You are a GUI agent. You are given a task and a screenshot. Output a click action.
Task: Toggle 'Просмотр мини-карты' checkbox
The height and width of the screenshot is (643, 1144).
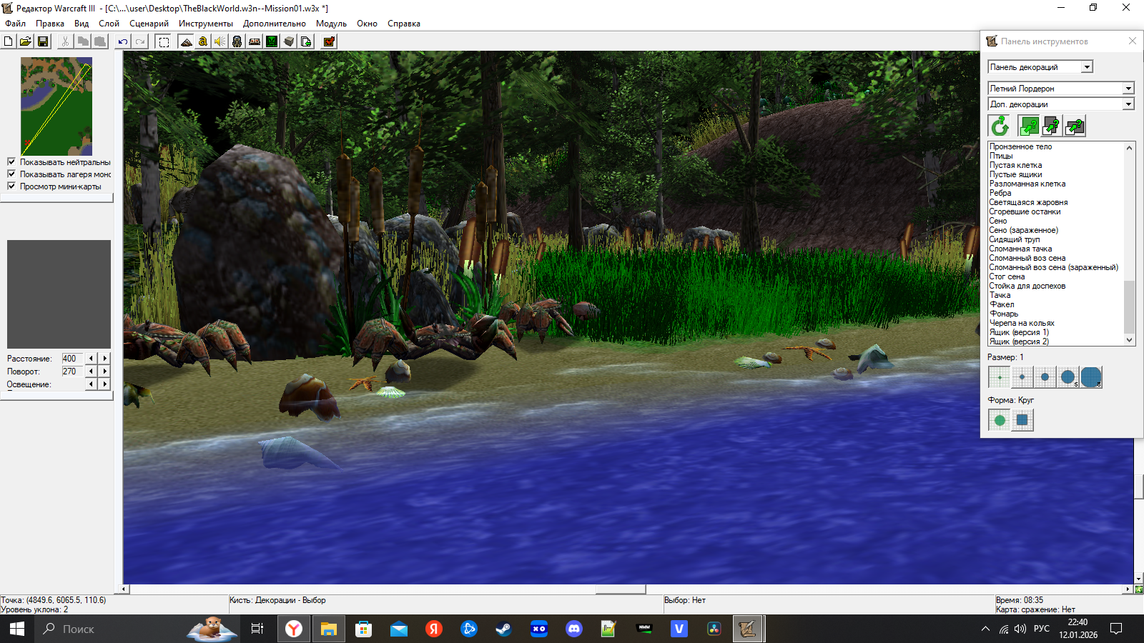tap(11, 186)
